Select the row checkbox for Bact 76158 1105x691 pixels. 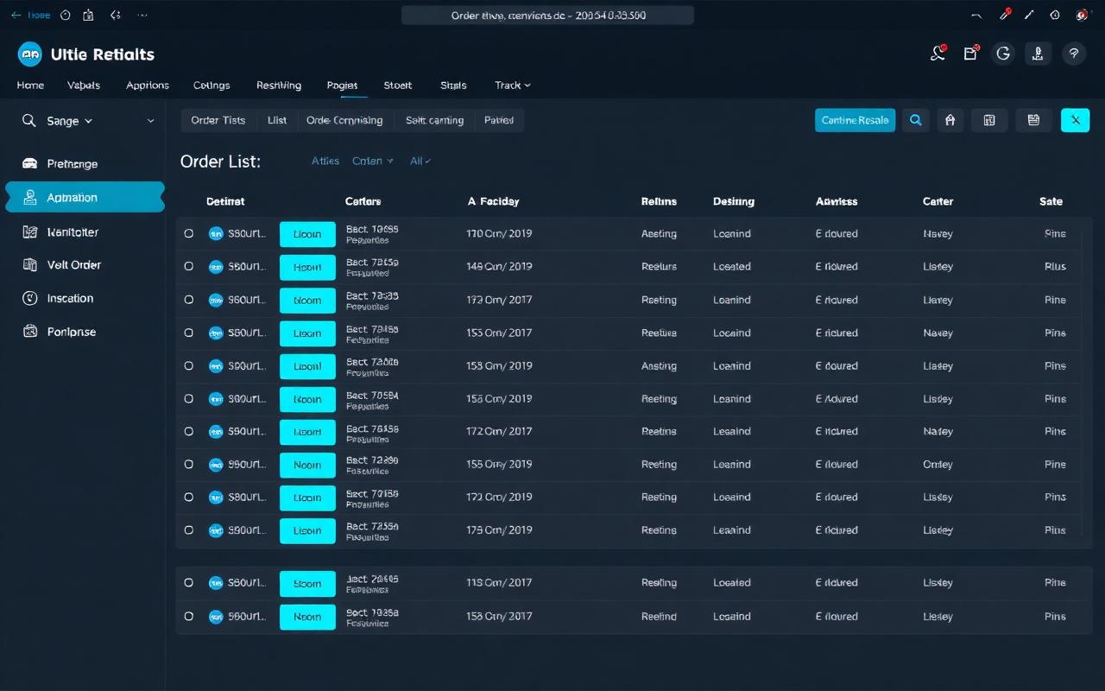(x=189, y=431)
